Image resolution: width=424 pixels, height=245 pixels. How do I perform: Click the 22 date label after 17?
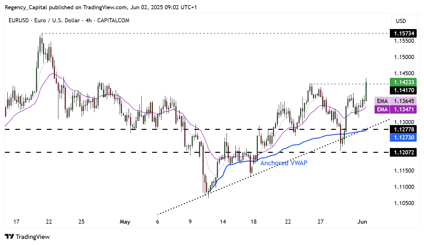pyautogui.click(x=49, y=222)
